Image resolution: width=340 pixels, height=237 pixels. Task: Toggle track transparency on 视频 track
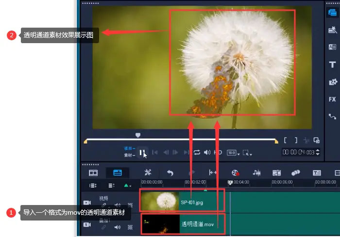(130, 205)
